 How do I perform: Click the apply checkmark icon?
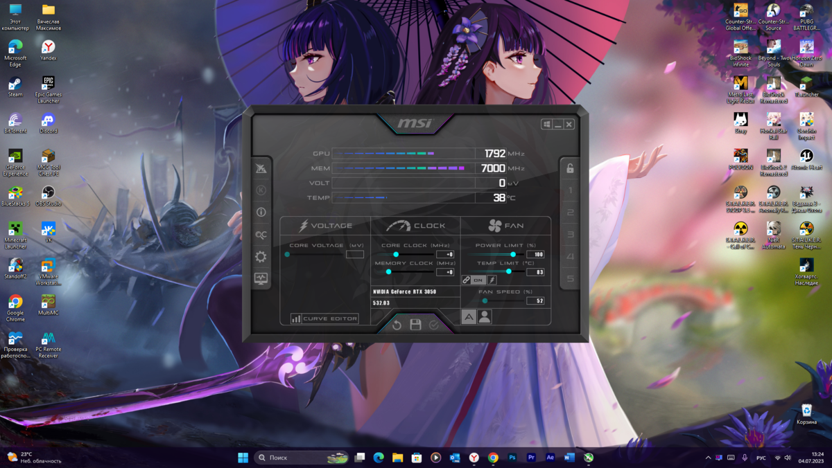coord(434,325)
